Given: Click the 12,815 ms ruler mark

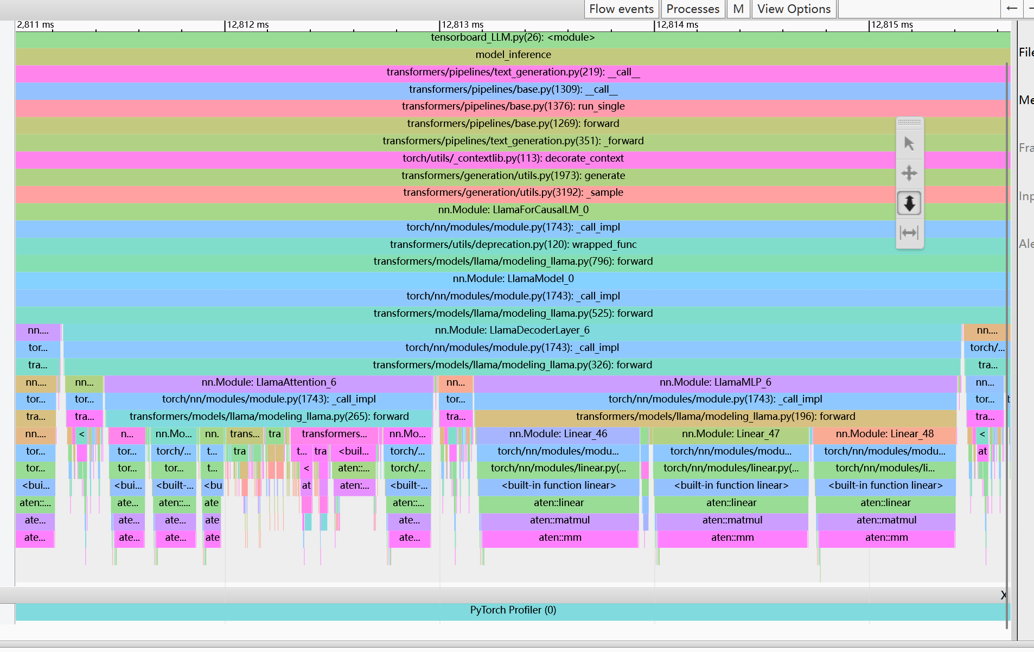Looking at the screenshot, I should point(892,25).
